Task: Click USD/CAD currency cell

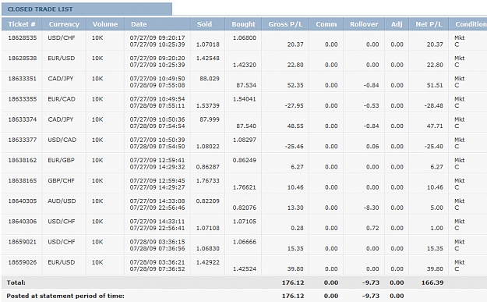Action: [x=62, y=140]
